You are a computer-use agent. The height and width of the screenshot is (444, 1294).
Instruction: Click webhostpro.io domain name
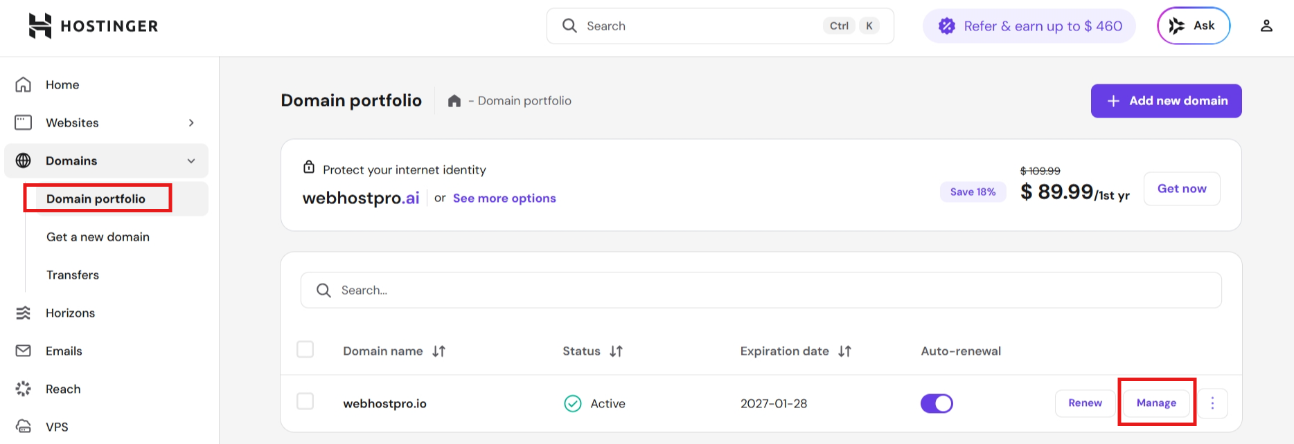[x=384, y=404]
